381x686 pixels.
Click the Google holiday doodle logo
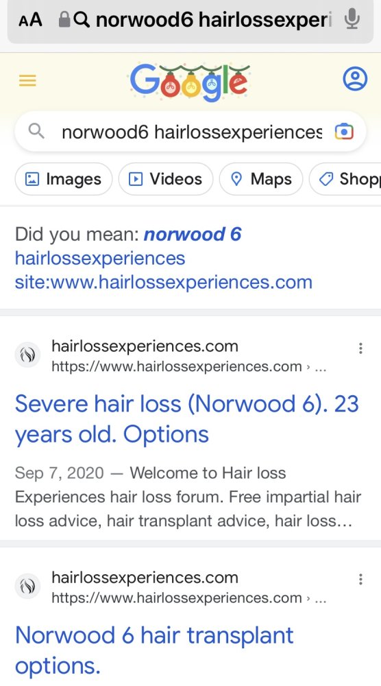click(190, 82)
